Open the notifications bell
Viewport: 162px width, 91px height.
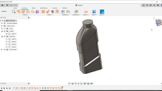[x=154, y=5]
